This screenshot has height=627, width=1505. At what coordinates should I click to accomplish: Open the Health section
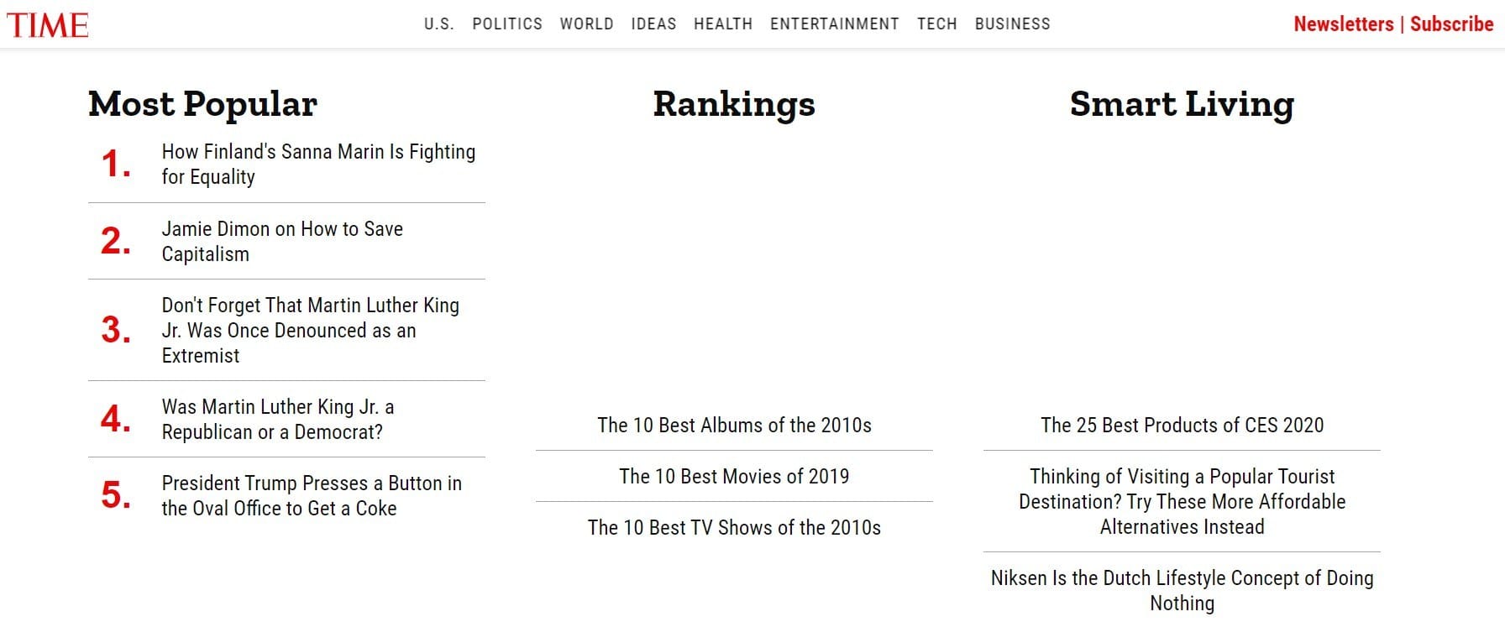coord(723,24)
